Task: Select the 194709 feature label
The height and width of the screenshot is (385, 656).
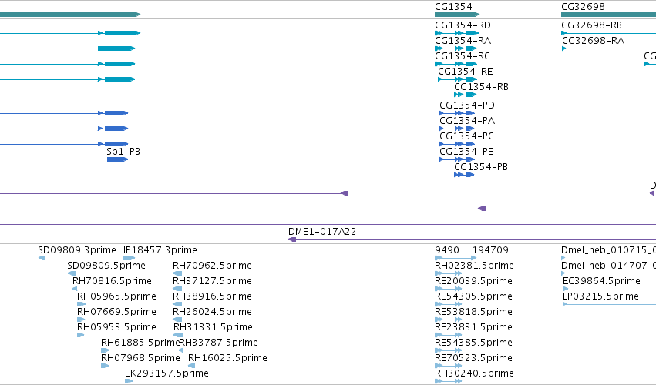Action: [x=490, y=250]
